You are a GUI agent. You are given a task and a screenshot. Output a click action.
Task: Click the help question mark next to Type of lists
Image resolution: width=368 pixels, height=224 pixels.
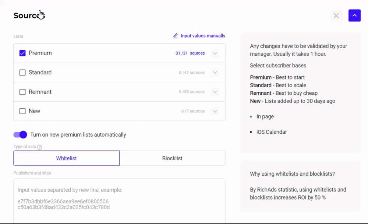40,147
